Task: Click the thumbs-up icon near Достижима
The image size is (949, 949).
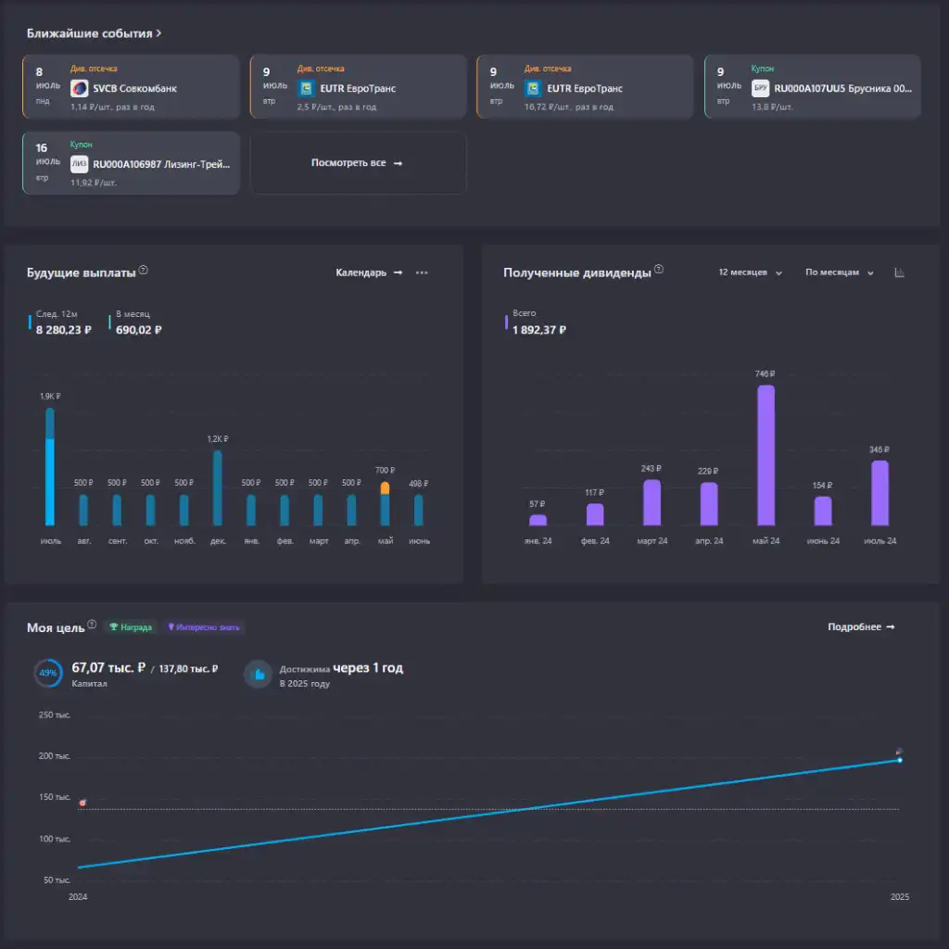Action: [259, 675]
